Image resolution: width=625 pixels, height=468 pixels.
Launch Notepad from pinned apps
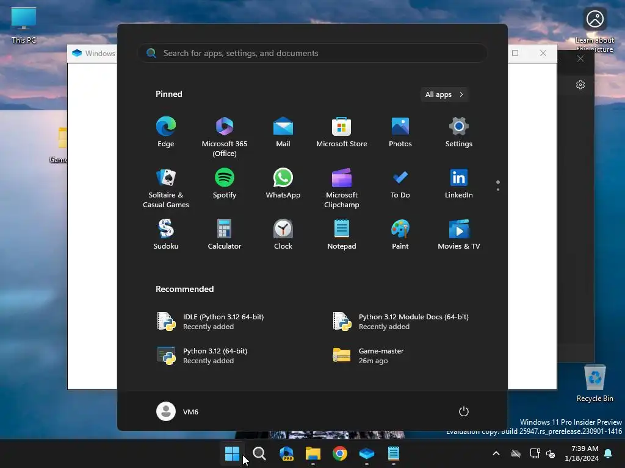pos(342,235)
